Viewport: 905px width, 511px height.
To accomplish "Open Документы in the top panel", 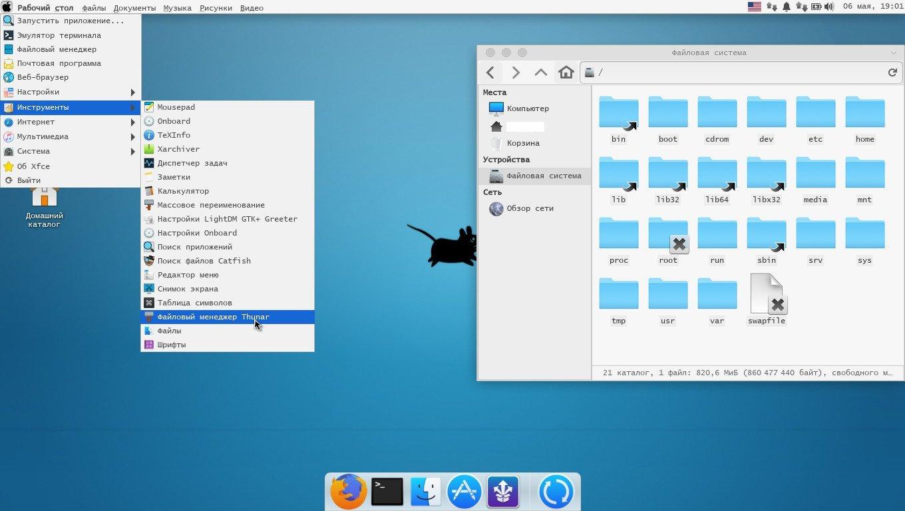I will click(x=134, y=8).
